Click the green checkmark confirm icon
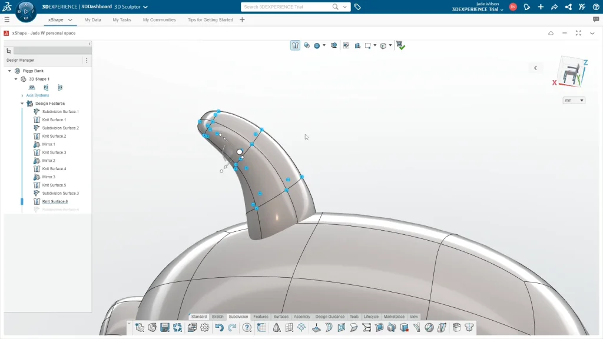The width and height of the screenshot is (603, 339). (400, 45)
